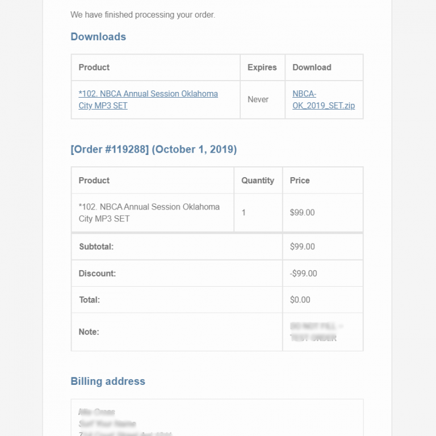Click the Discount row label
This screenshot has width=436, height=436.
pos(97,274)
